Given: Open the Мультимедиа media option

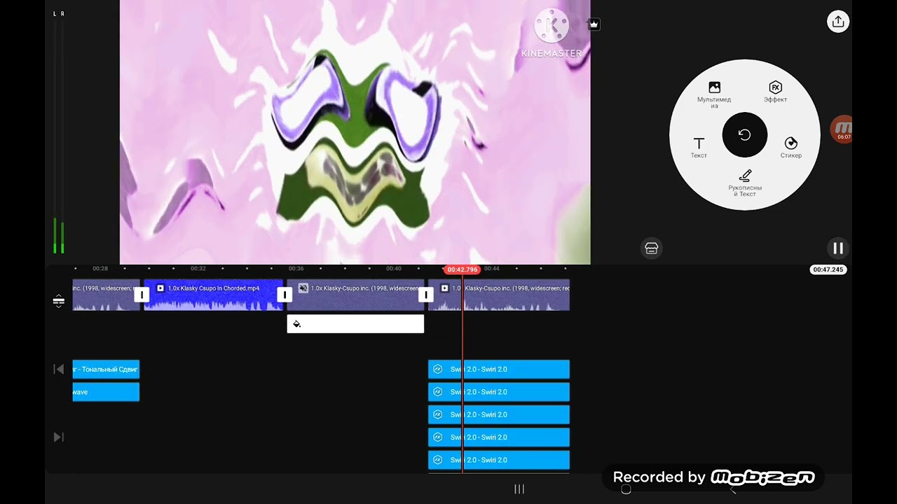Looking at the screenshot, I should tap(714, 94).
